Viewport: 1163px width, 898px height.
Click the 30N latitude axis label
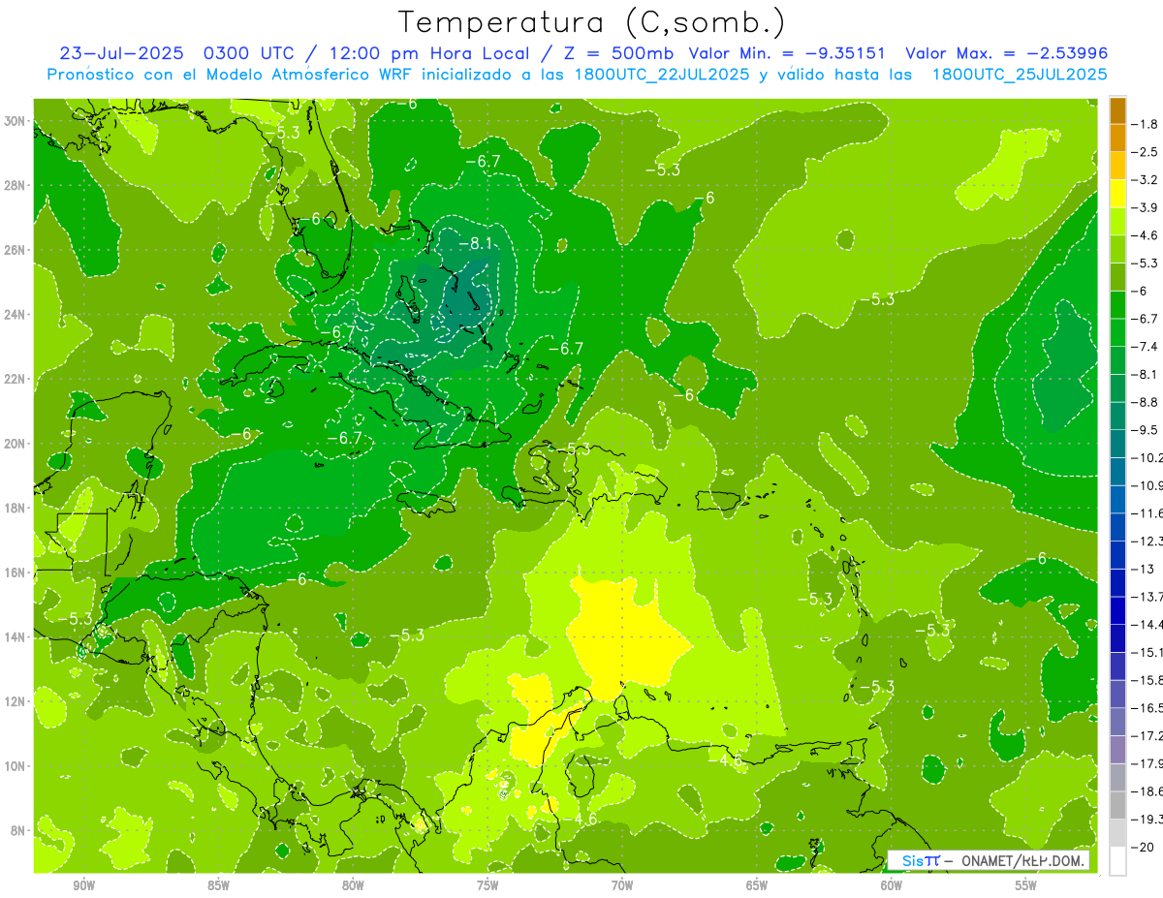[16, 120]
